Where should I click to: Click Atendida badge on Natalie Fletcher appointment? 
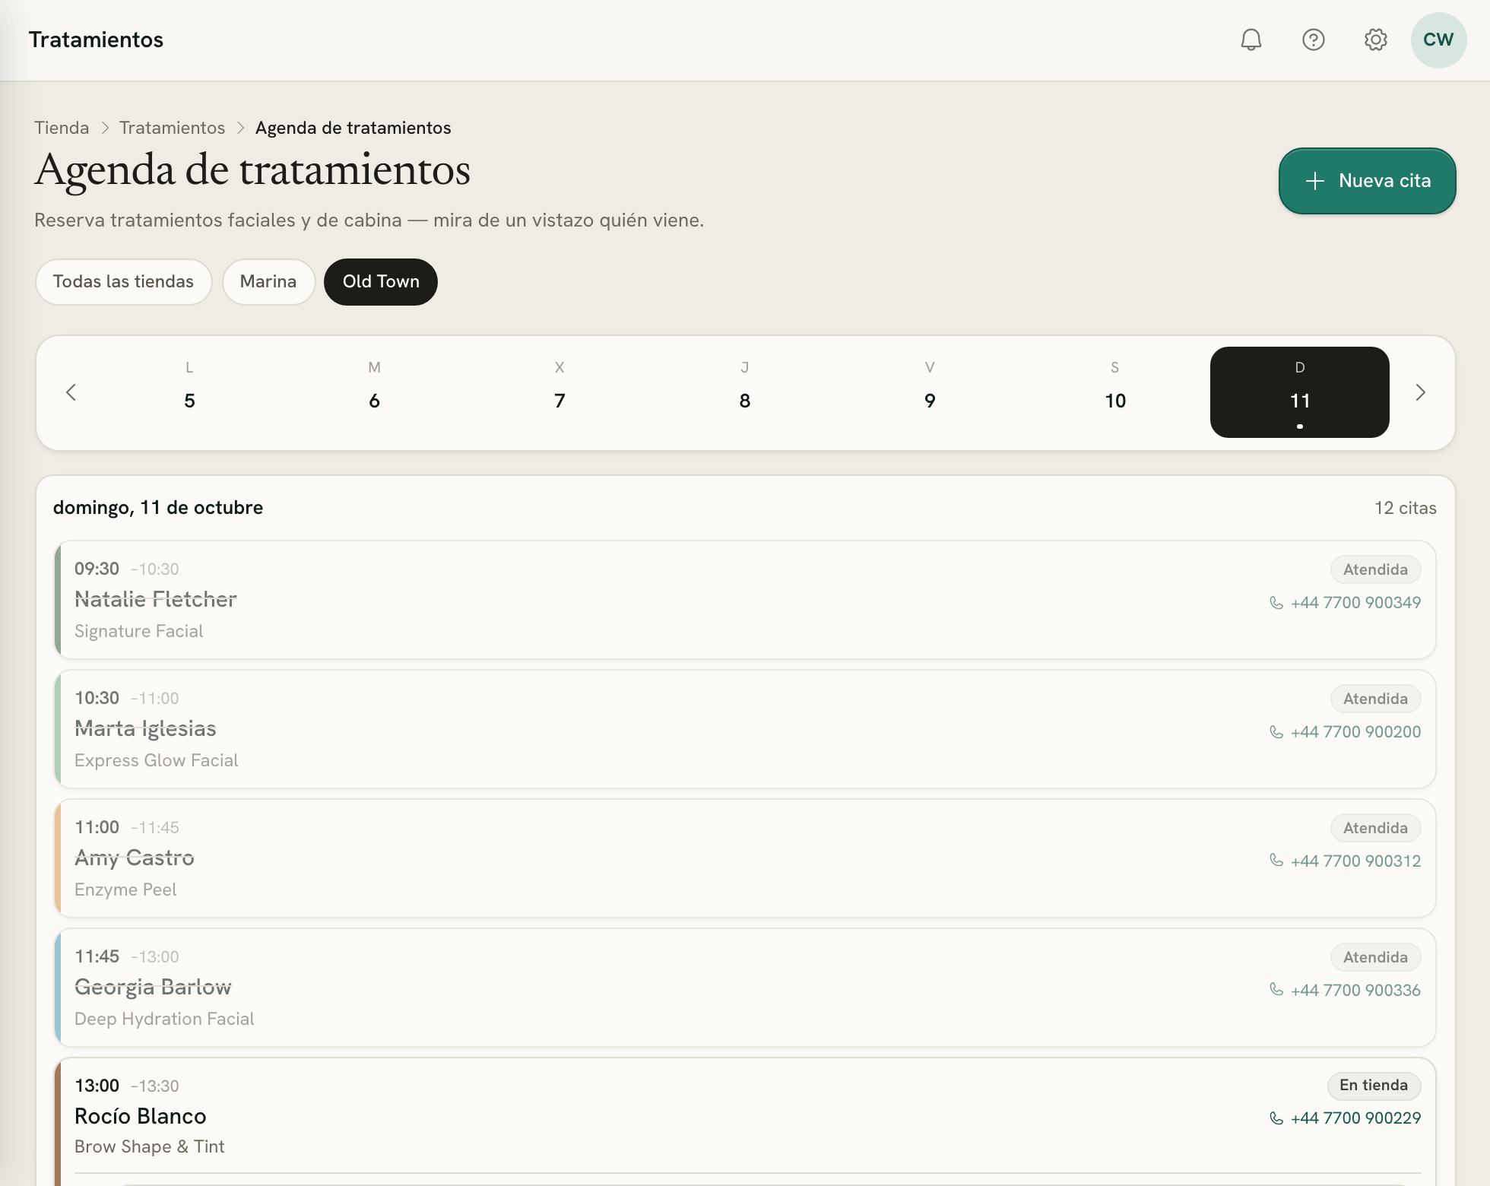point(1375,569)
